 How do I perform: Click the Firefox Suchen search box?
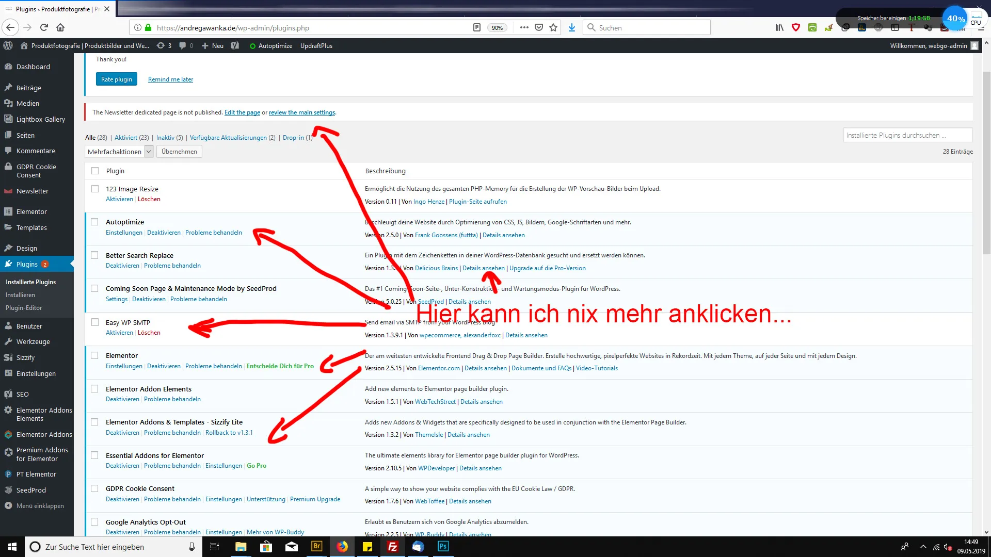[x=647, y=28]
